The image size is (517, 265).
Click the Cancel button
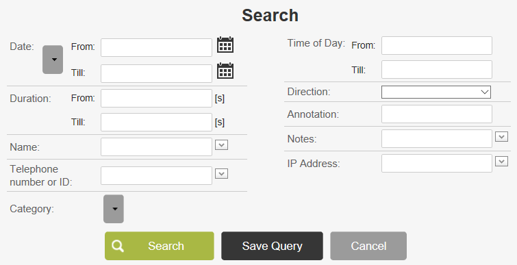click(x=368, y=246)
